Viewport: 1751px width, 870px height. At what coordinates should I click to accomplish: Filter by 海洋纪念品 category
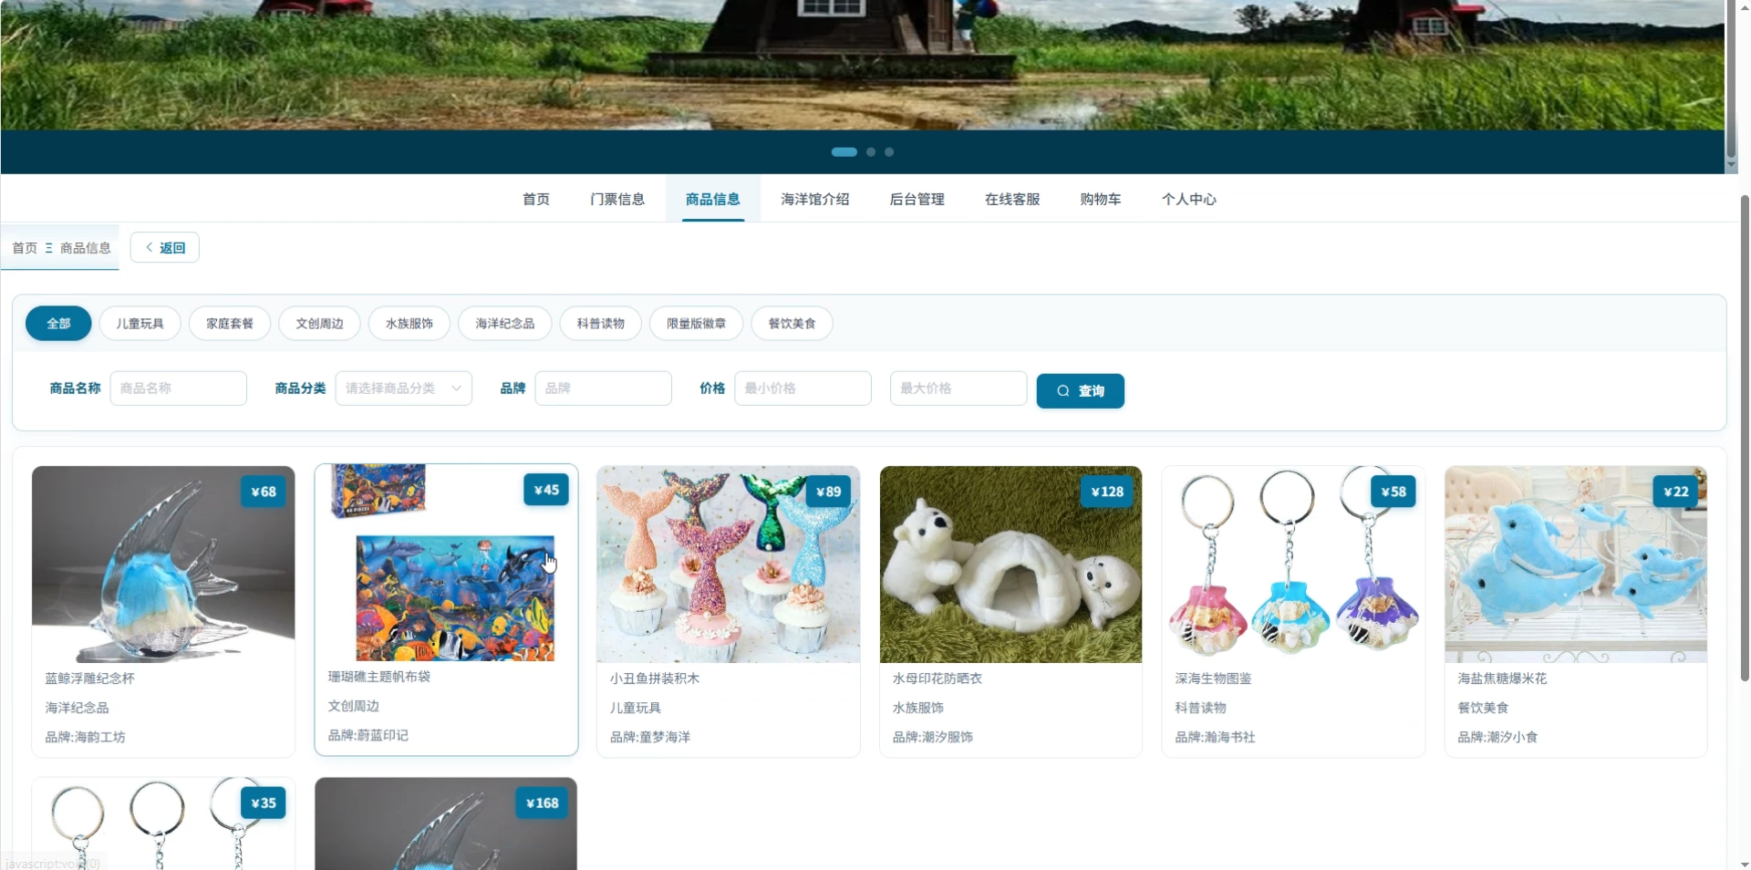coord(505,324)
